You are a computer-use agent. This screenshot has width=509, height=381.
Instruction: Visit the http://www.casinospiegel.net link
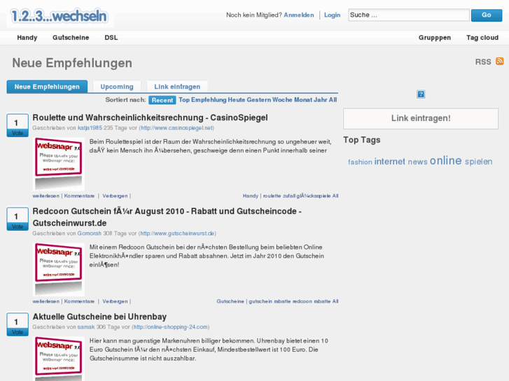176,128
